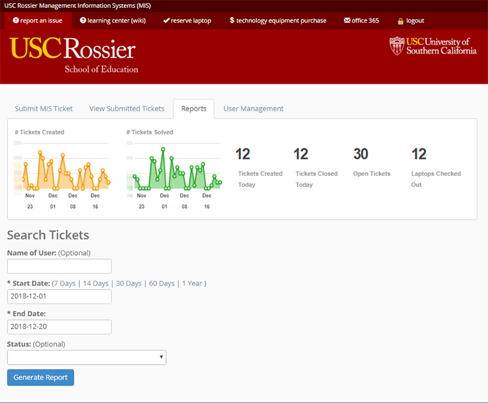
Task: Click the report an issue exclamation icon
Action: [16, 21]
